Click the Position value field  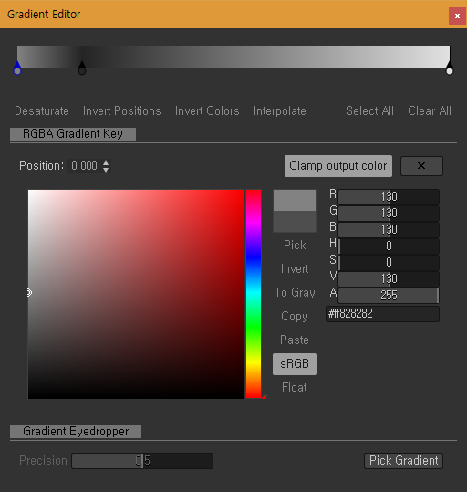pos(84,166)
